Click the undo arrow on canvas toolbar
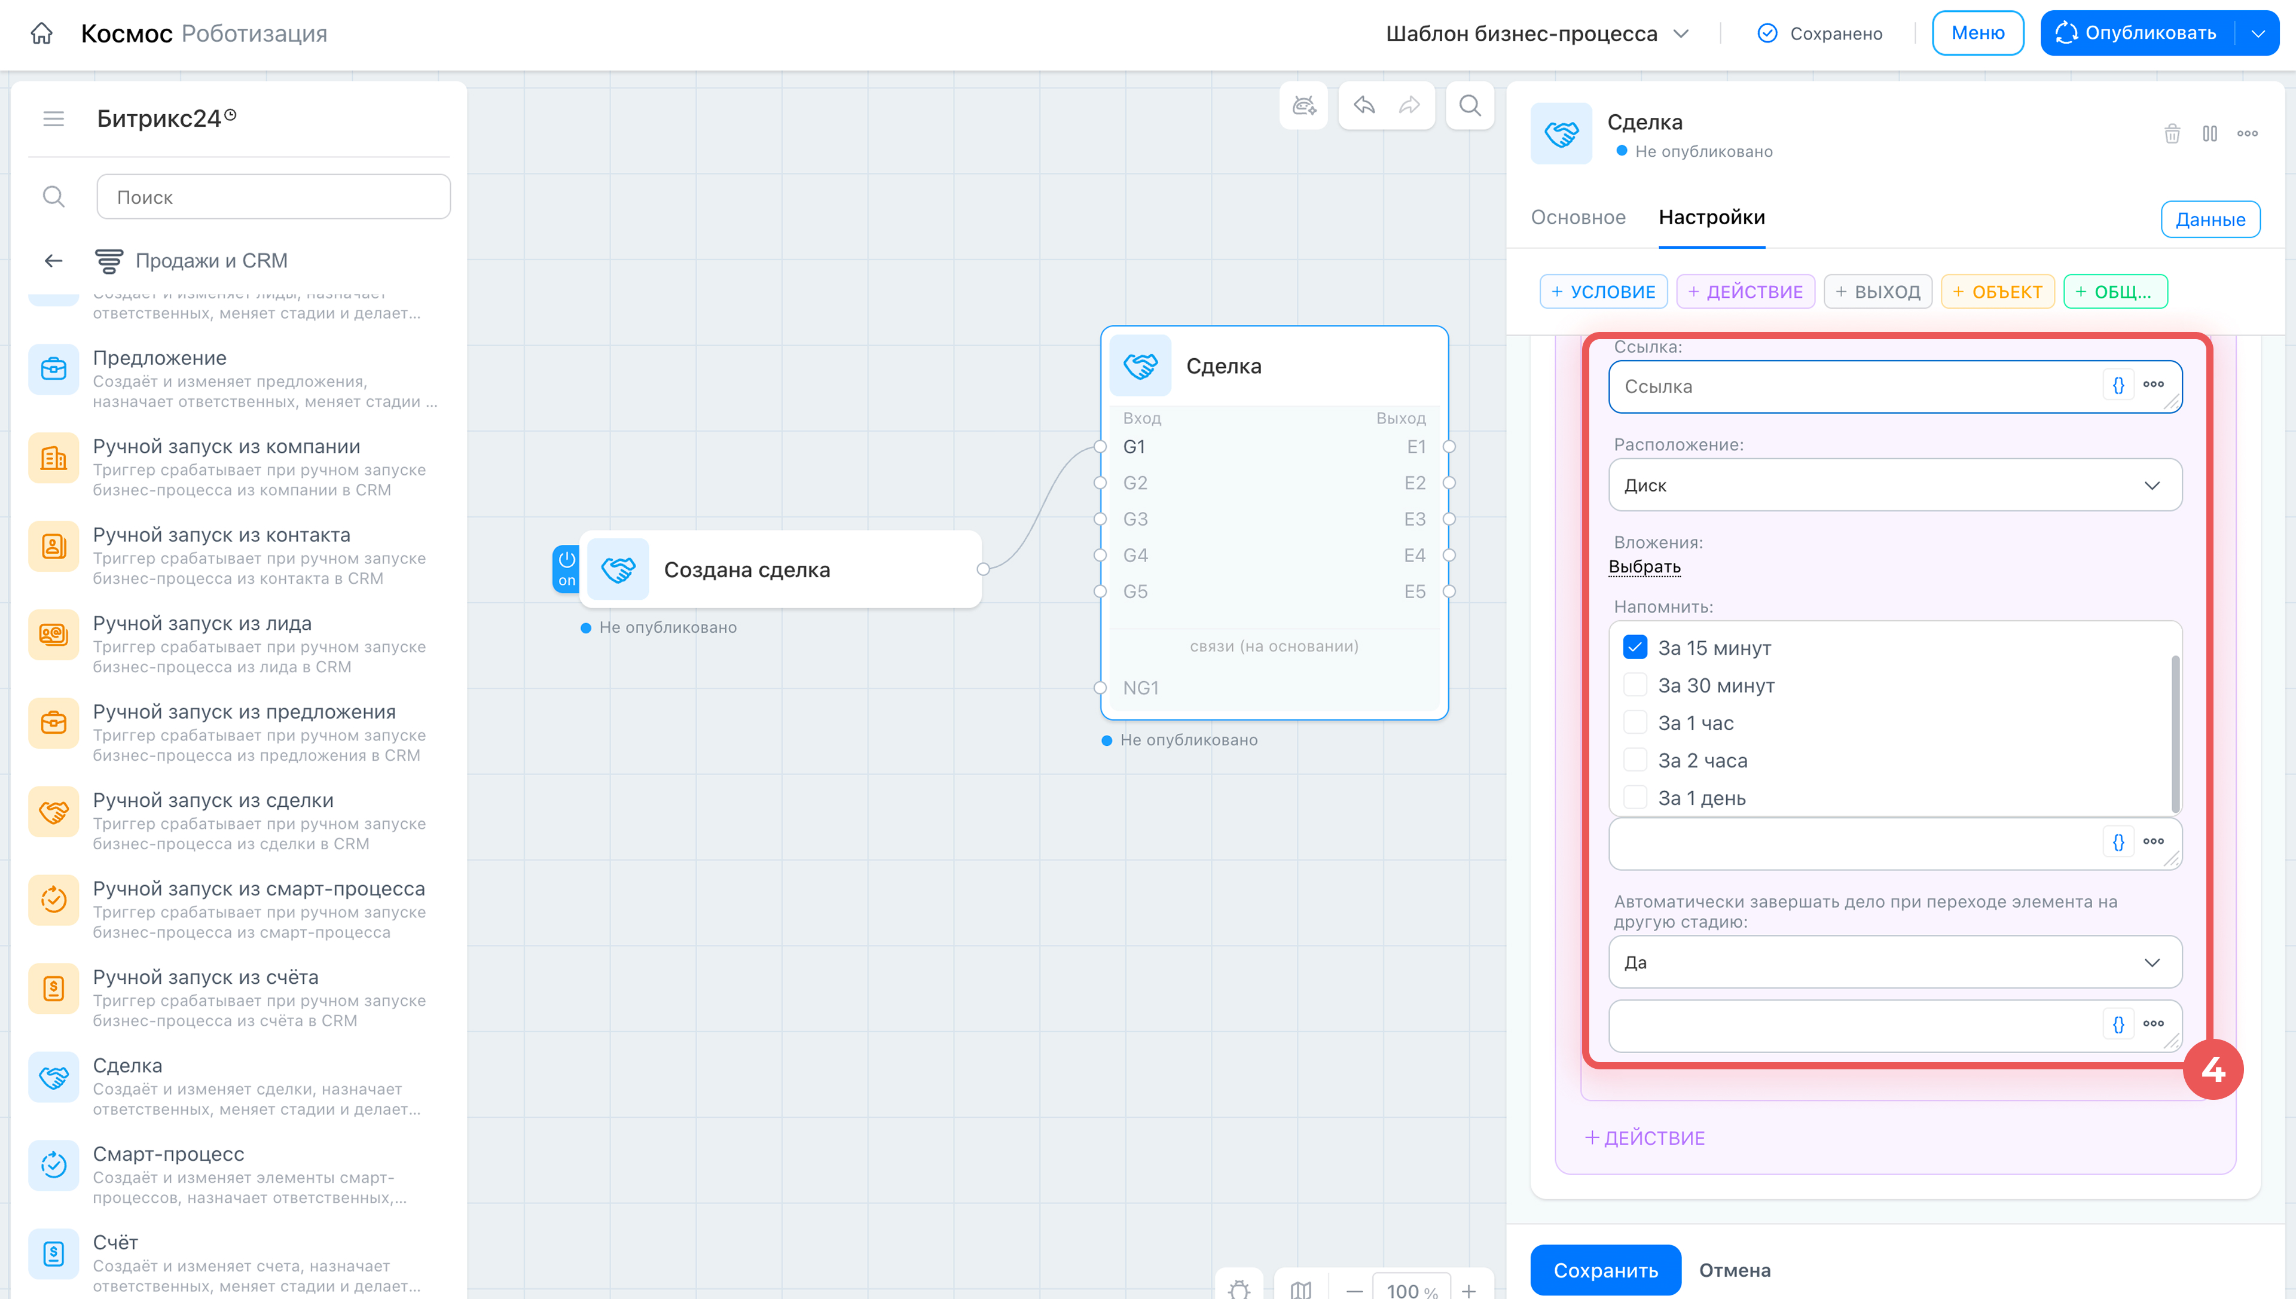The image size is (2296, 1299). [1364, 106]
